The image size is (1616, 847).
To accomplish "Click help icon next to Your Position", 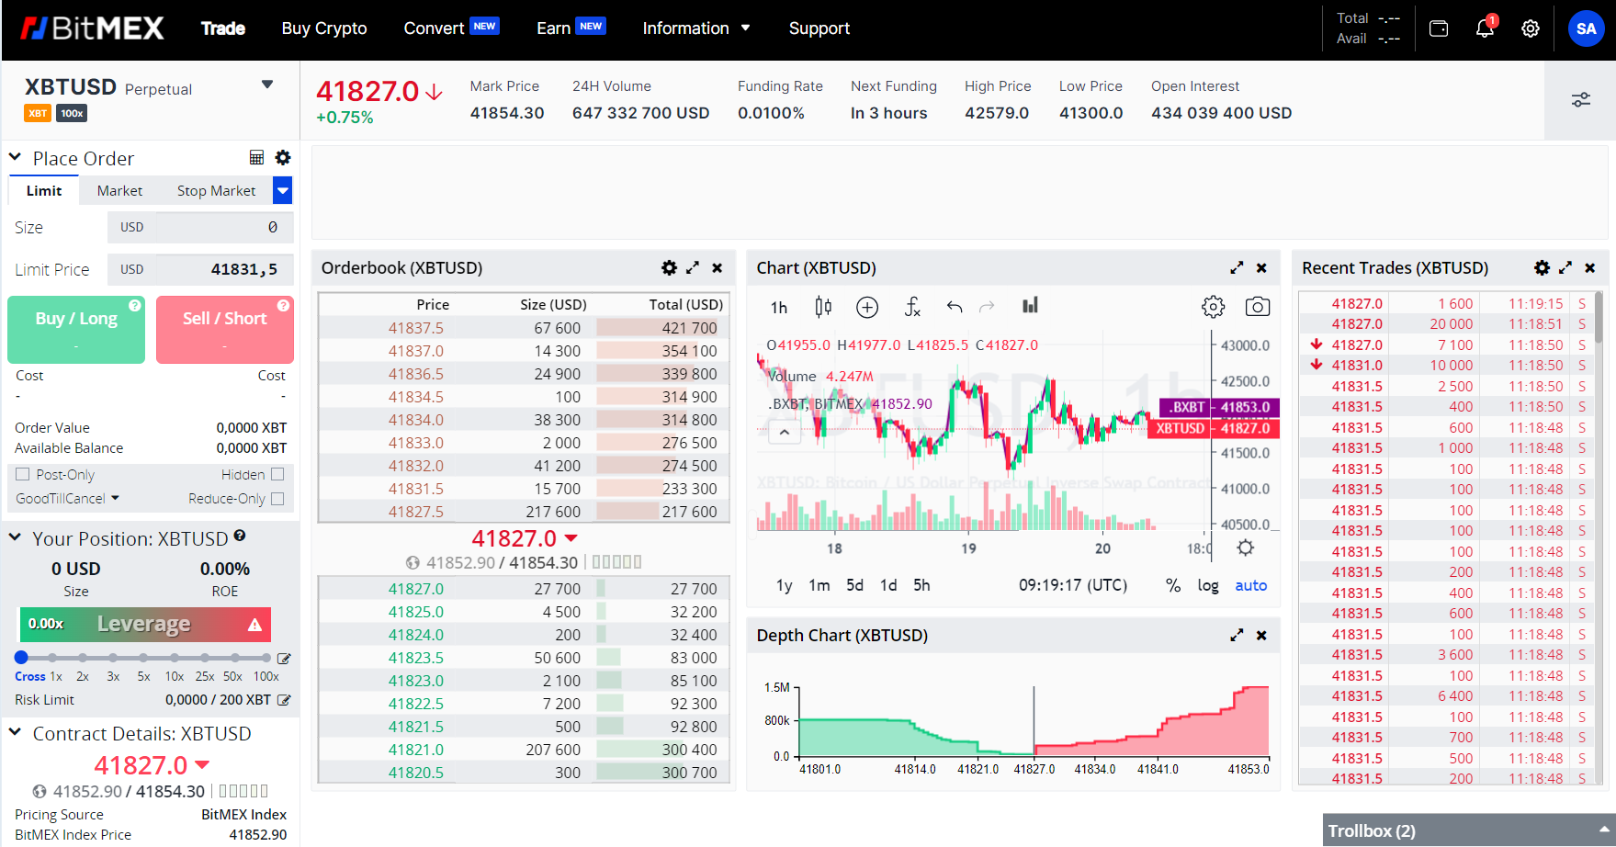I will click(x=240, y=536).
